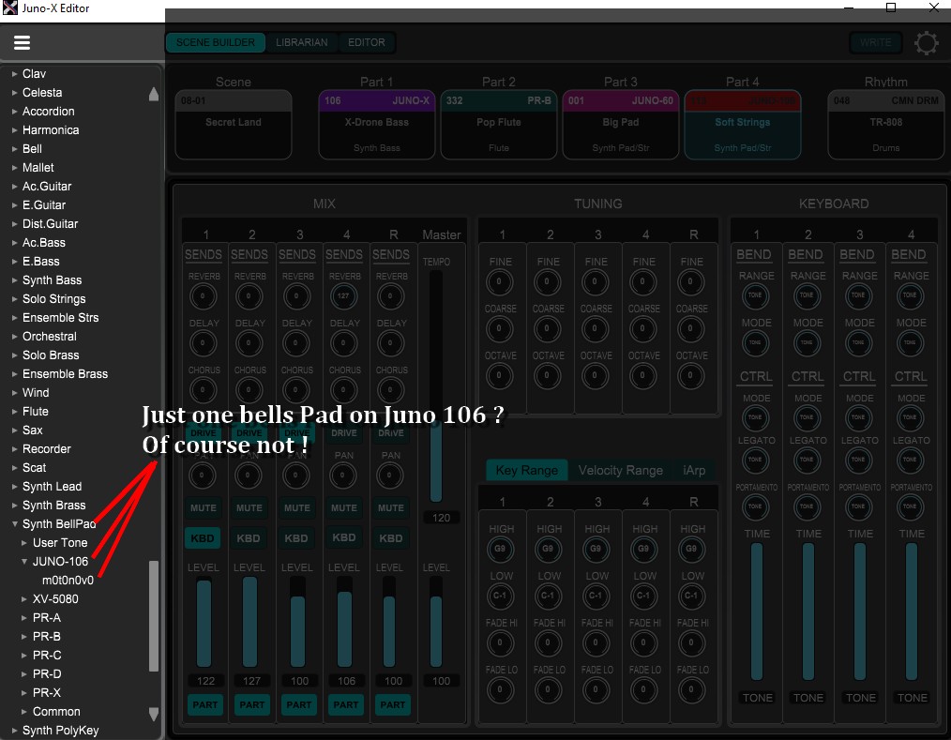Open the hamburger menu
Viewport: 951px width, 740px height.
tap(22, 42)
